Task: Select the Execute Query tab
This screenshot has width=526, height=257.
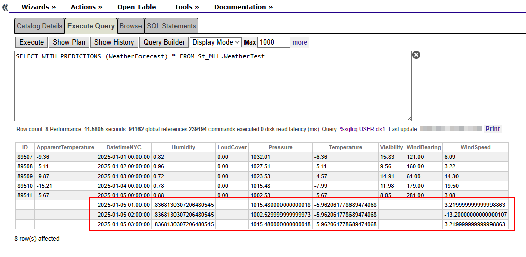Action: click(x=91, y=26)
